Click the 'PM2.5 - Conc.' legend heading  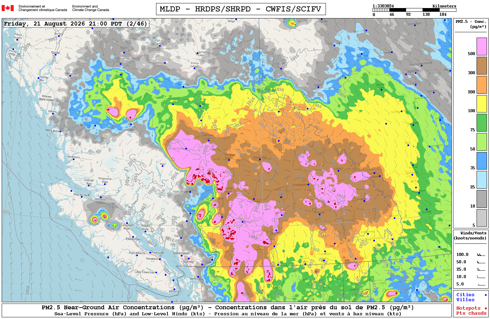pyautogui.click(x=471, y=21)
